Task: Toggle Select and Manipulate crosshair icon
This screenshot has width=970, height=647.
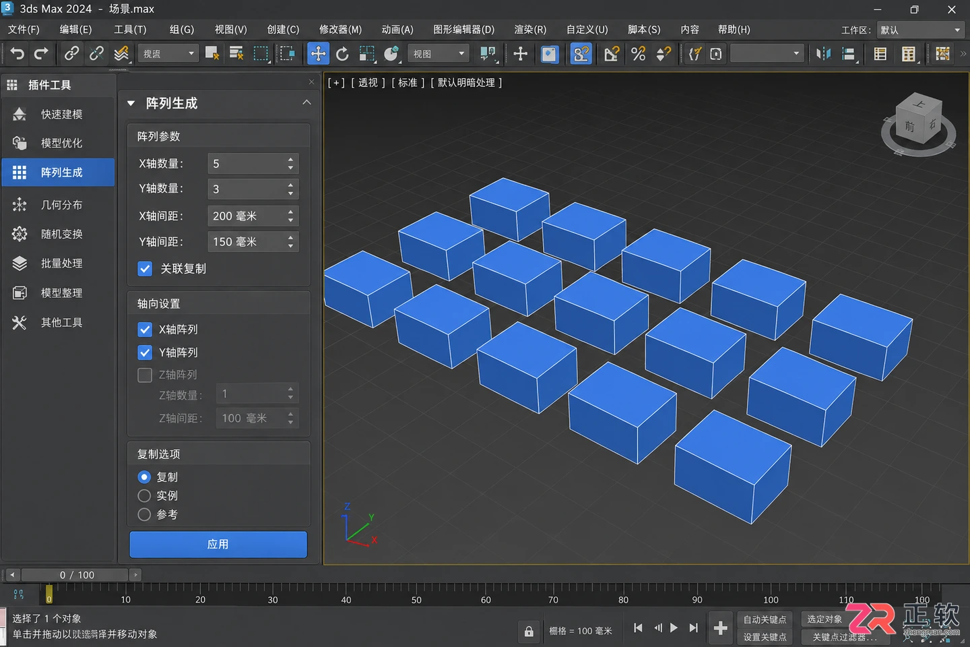Action: click(520, 53)
